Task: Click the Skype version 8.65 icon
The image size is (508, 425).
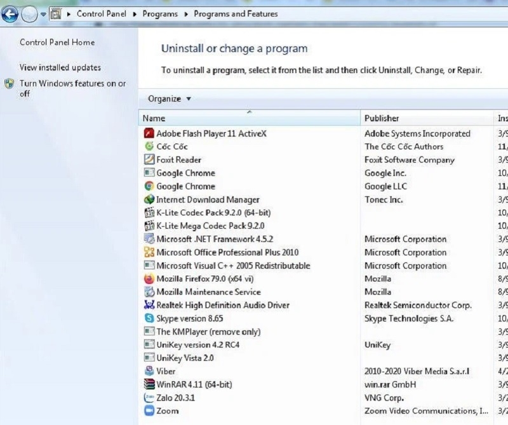Action: point(149,318)
